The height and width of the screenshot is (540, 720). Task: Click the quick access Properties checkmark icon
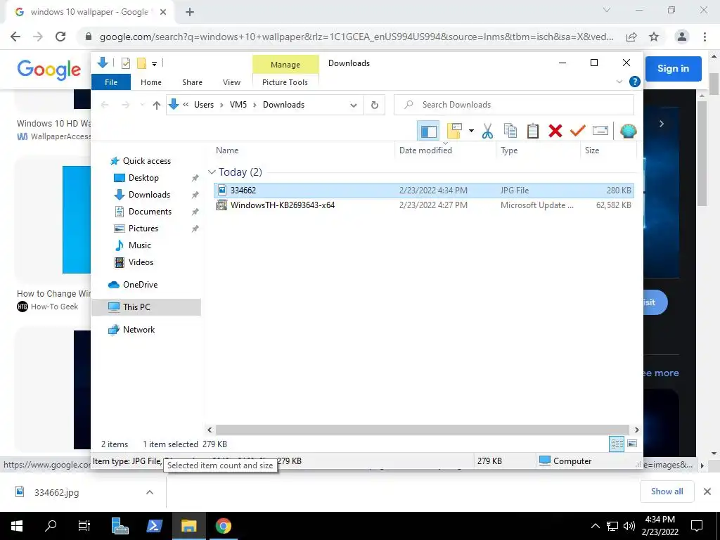pyautogui.click(x=125, y=63)
